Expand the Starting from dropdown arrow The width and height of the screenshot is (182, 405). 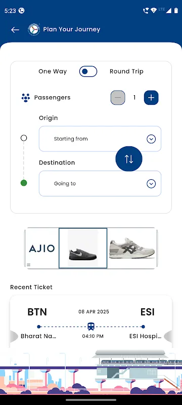(x=151, y=139)
